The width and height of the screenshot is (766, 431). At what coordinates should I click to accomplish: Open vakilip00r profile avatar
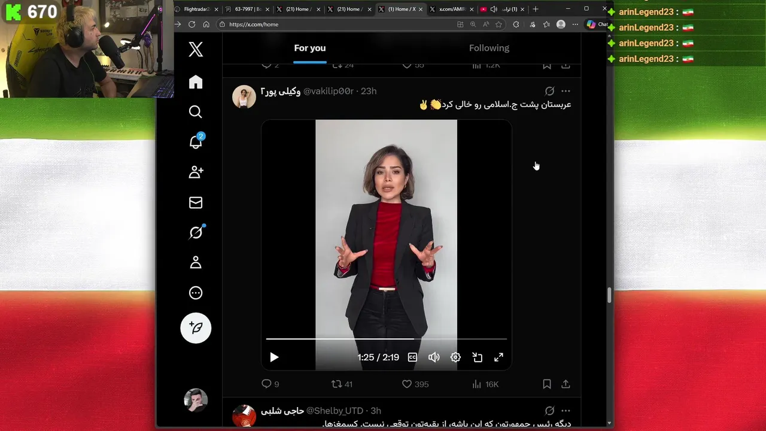point(244,96)
